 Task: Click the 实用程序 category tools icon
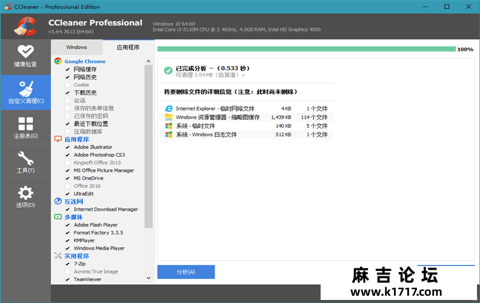pos(58,256)
